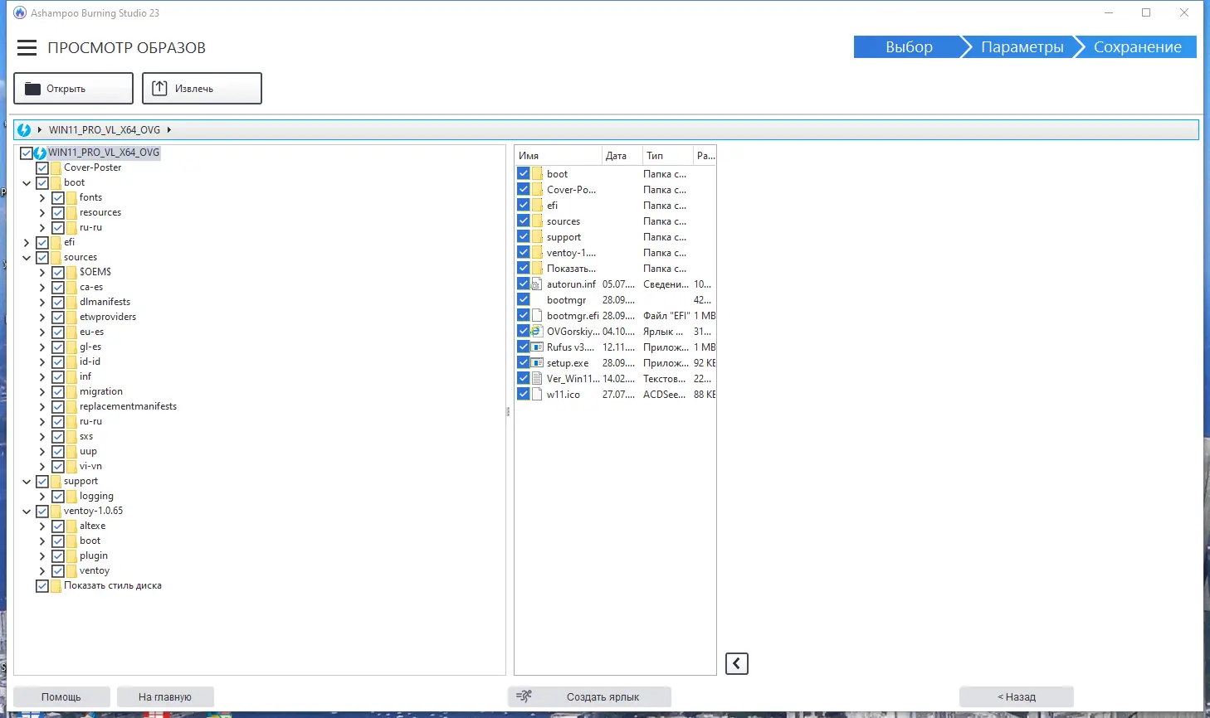Click the sources folder icon in the file list

537,221
